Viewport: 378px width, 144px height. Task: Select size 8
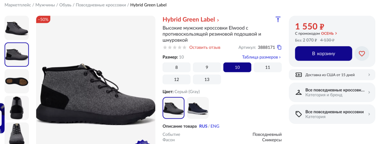(177, 67)
